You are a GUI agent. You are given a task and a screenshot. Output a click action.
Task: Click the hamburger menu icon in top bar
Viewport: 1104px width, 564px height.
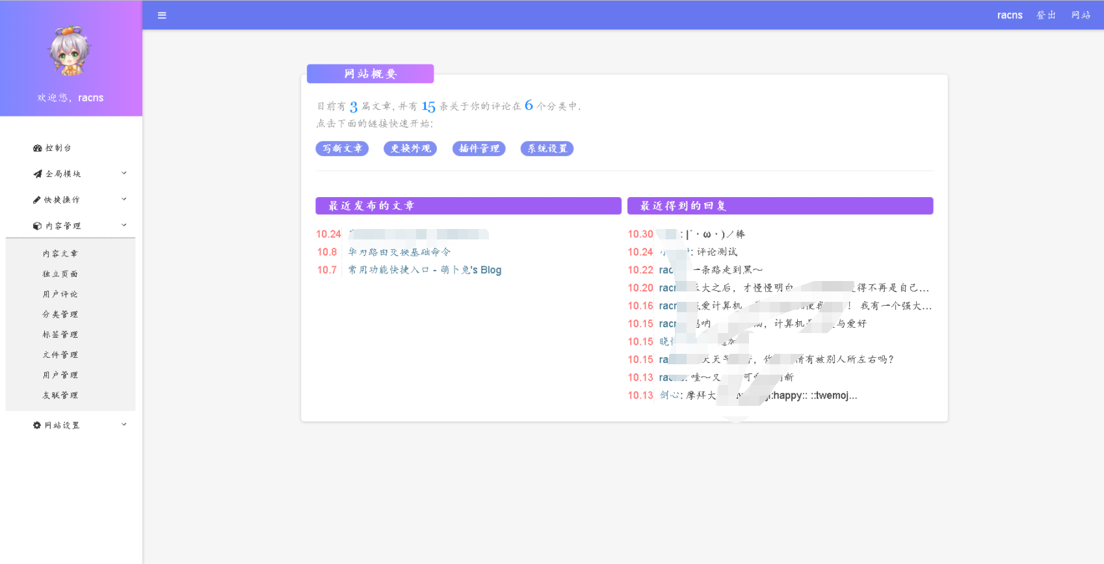(162, 15)
